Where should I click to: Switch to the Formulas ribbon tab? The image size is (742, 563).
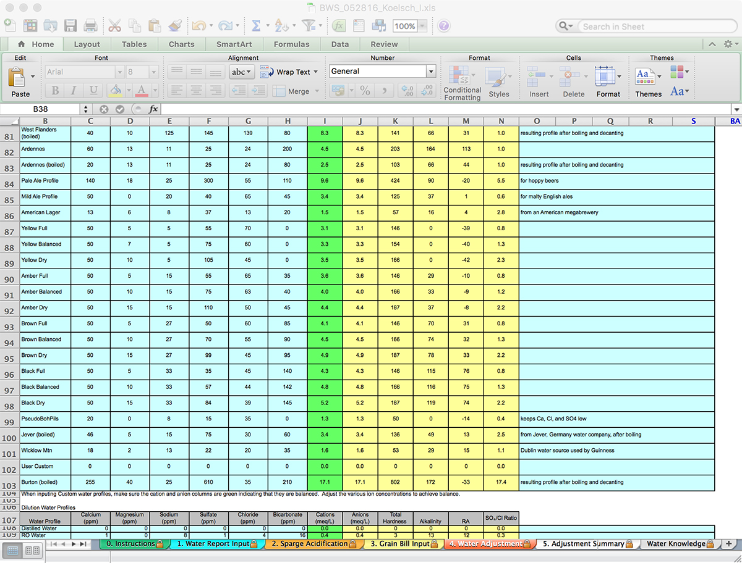pyautogui.click(x=291, y=44)
